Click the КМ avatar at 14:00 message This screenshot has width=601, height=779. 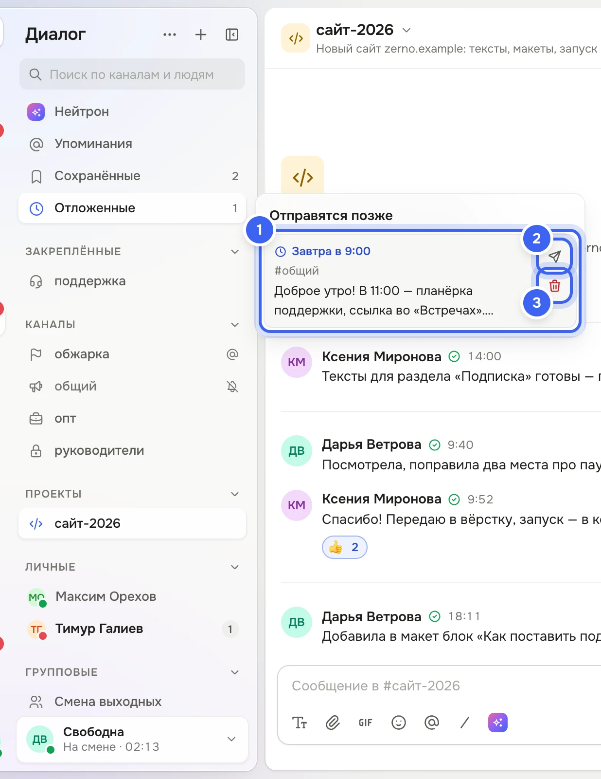(x=297, y=362)
